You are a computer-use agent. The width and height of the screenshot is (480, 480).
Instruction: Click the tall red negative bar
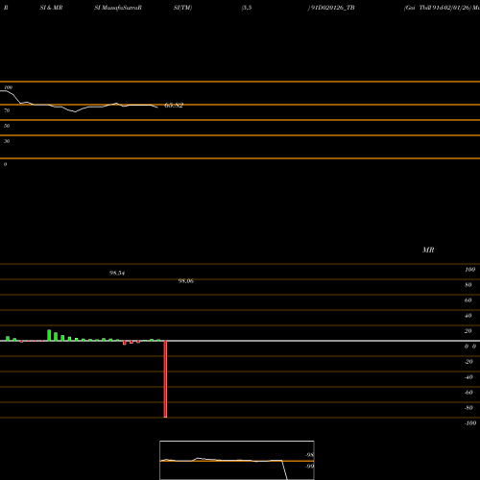165,379
